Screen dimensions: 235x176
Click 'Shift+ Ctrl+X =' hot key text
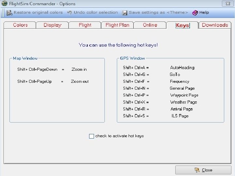pos(136,102)
